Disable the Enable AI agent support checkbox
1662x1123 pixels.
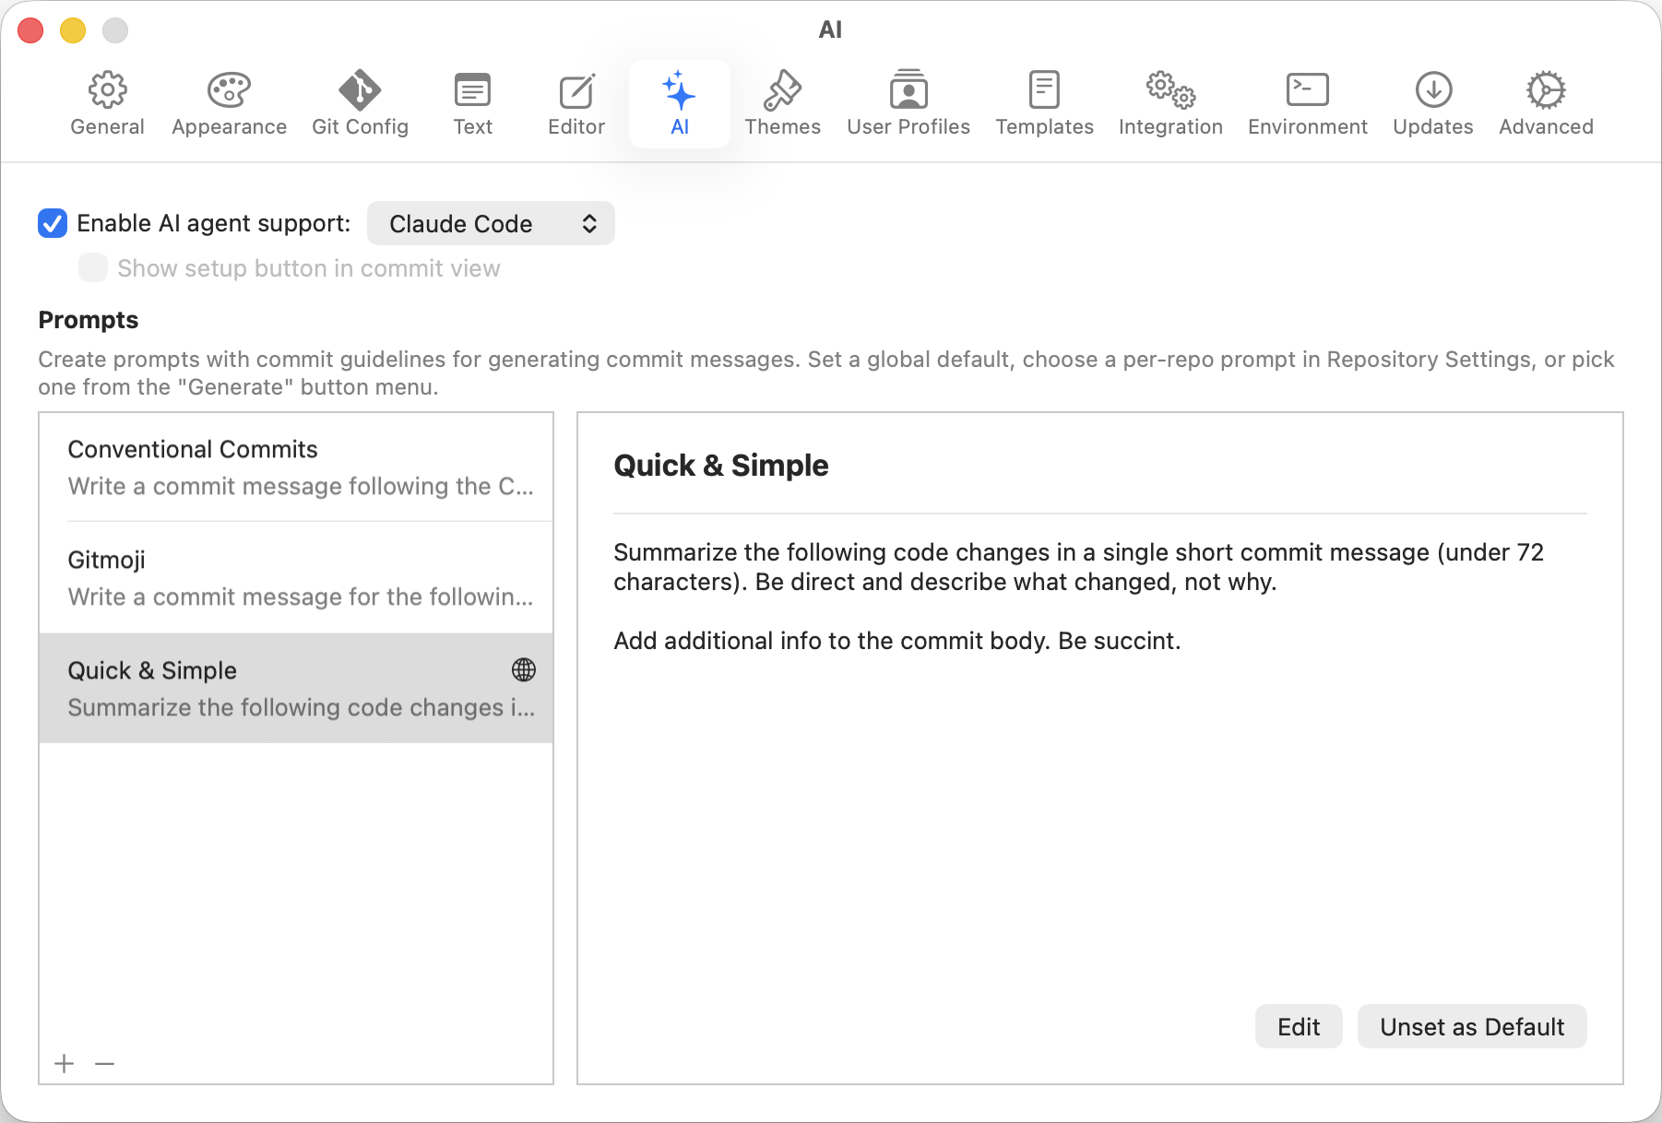[x=53, y=223]
